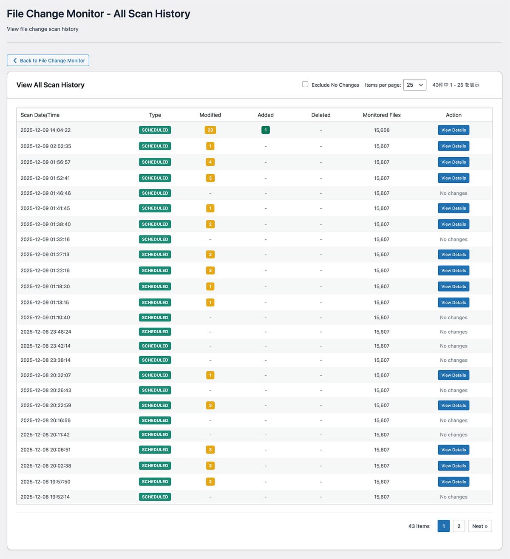Click SCHEDULED badge on the 19:52:14 row
The height and width of the screenshot is (559, 510).
coord(155,497)
